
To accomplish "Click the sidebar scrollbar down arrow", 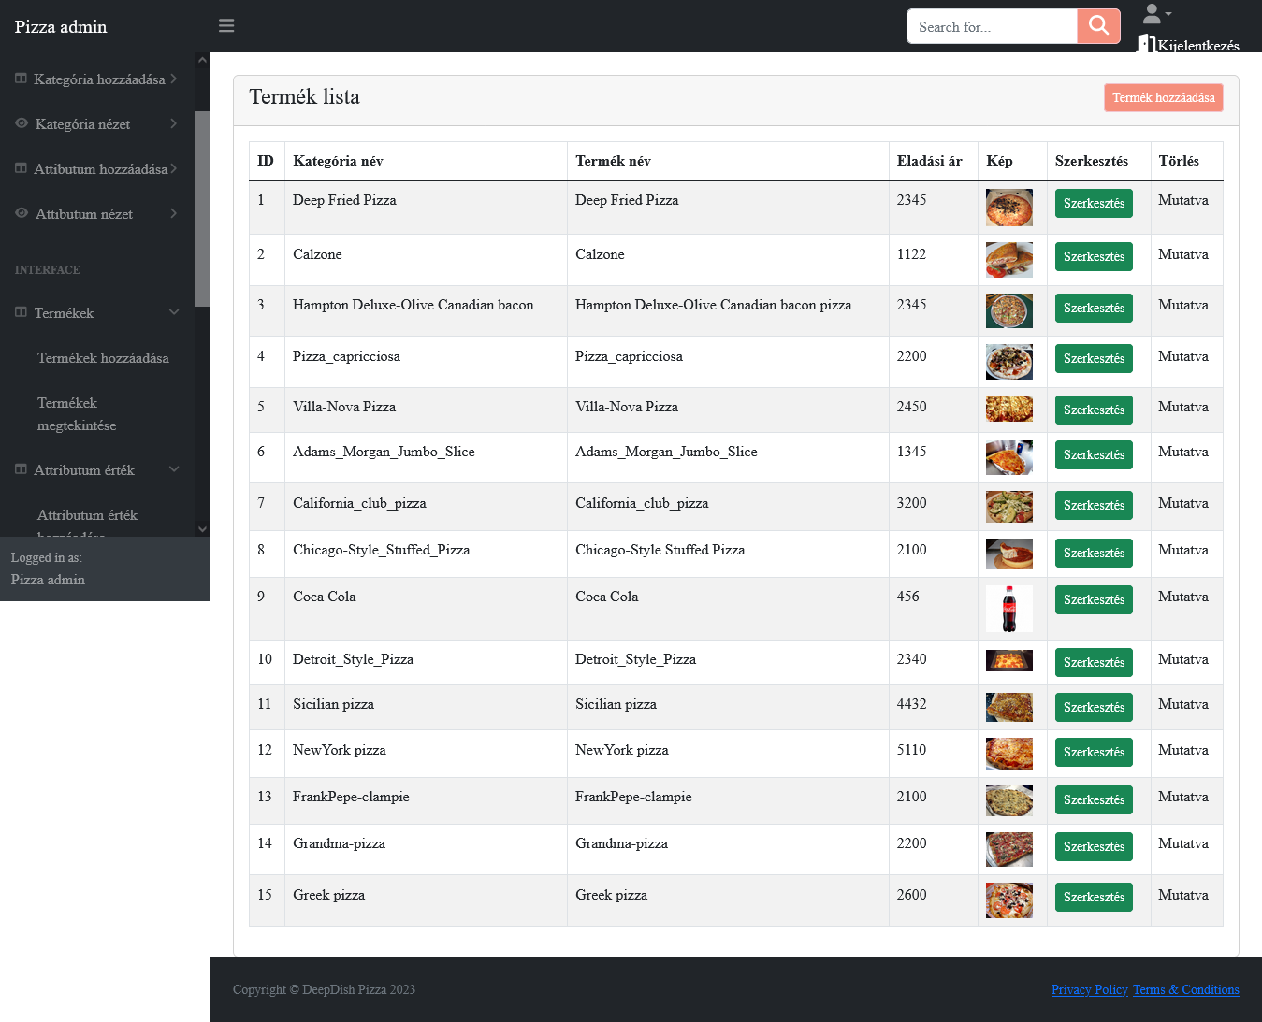I will [x=202, y=529].
